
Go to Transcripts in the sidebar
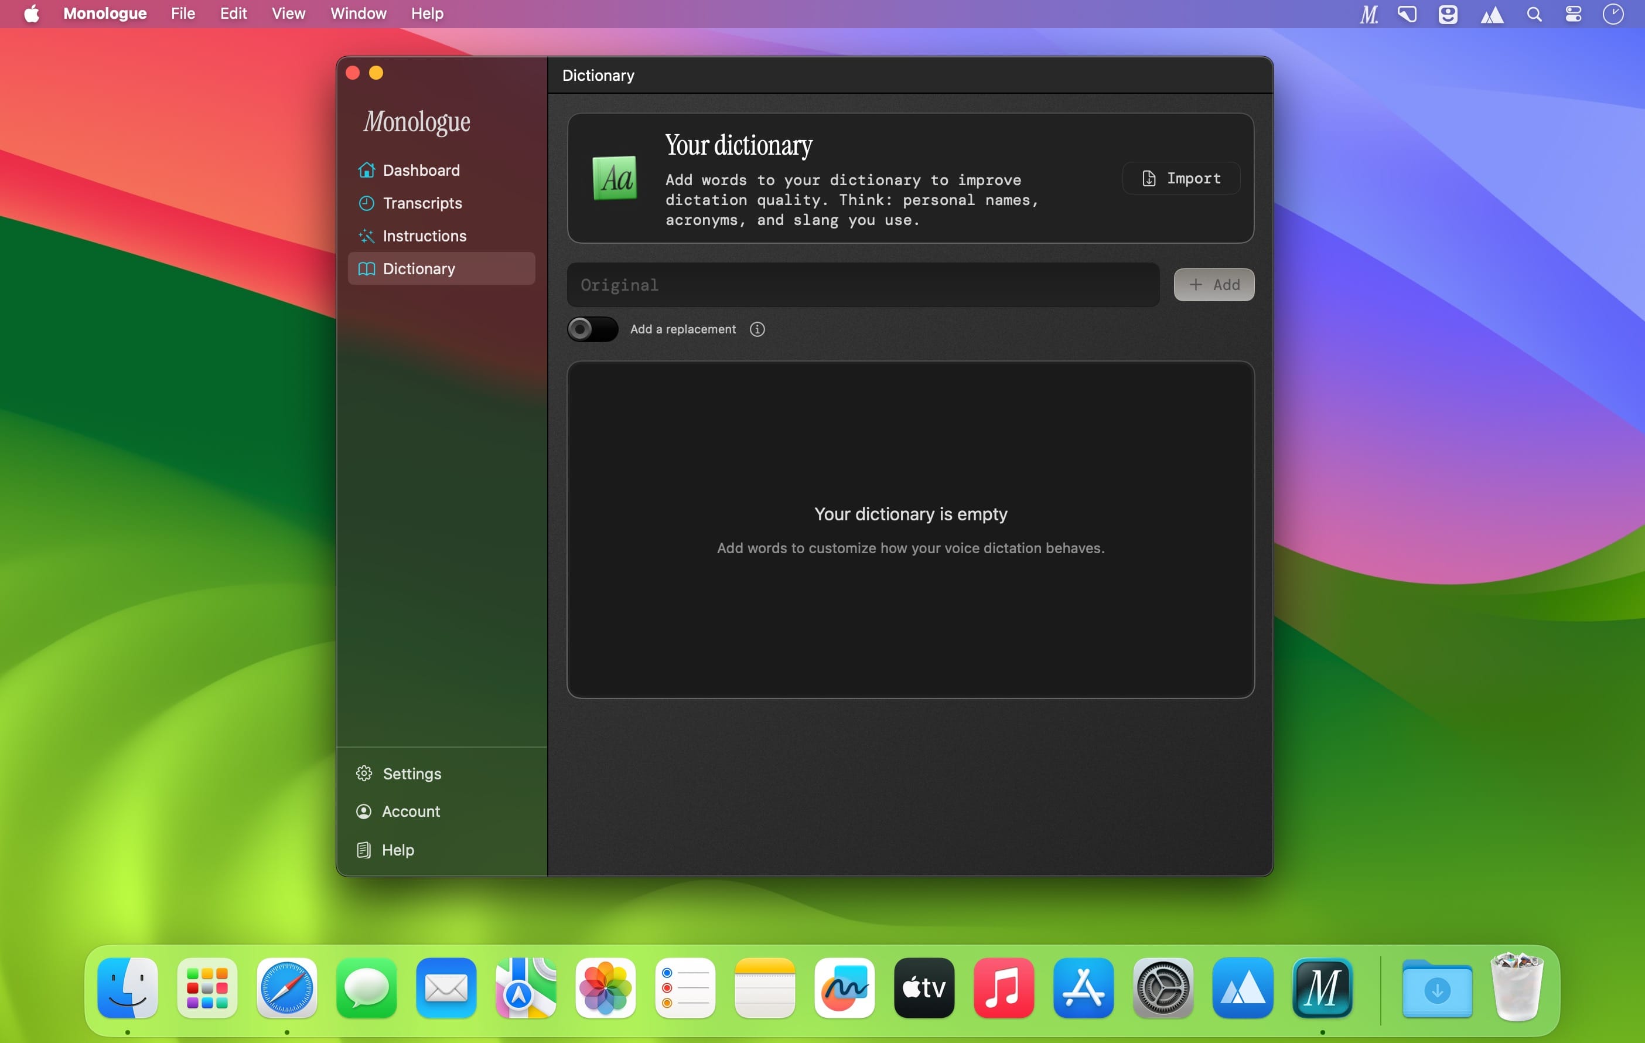(421, 203)
